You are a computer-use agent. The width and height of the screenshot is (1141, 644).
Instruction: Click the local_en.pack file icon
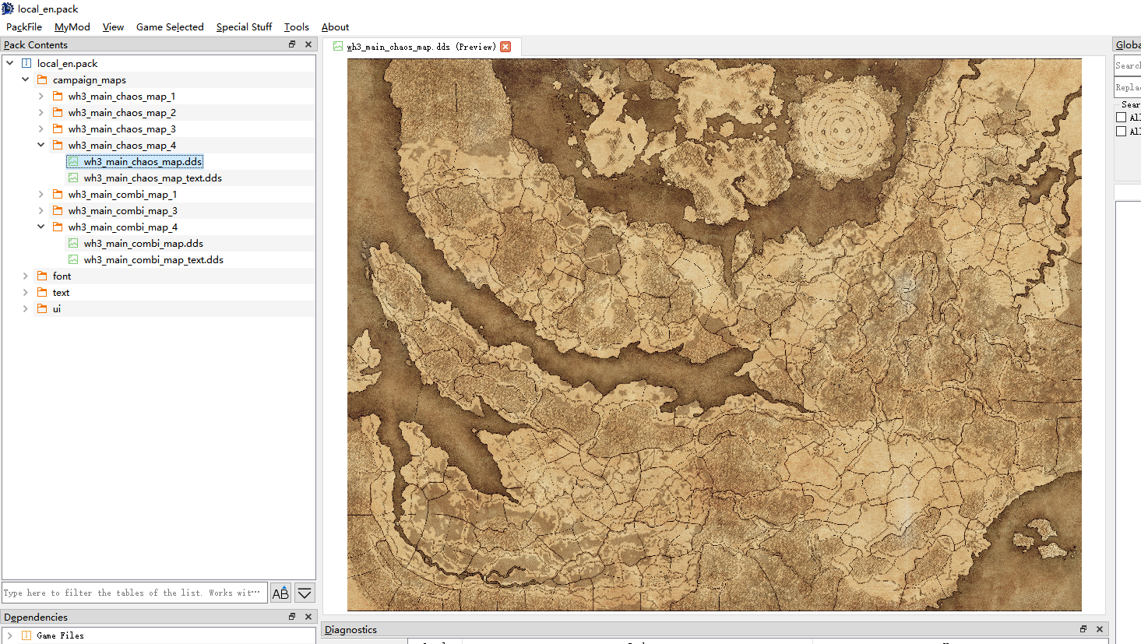pos(26,63)
